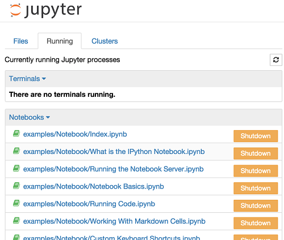The width and height of the screenshot is (284, 240).
Task: Click notebook icon beside Running the Notebook Server
Action: (16, 168)
